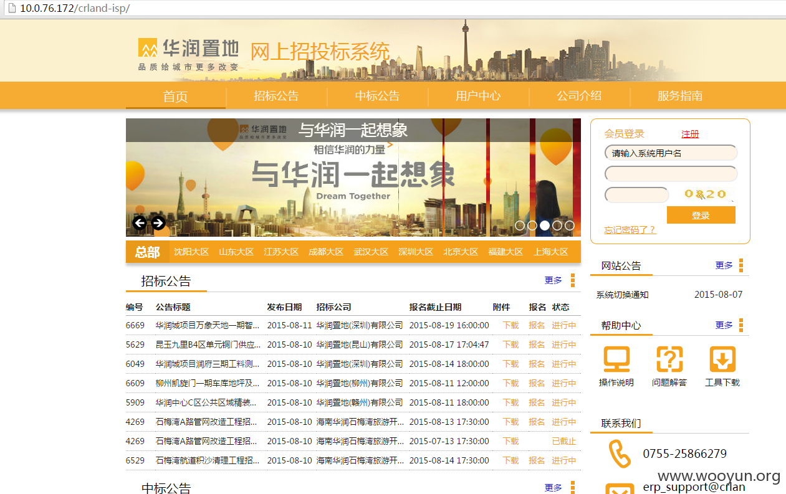Viewport: 786px width, 494px height.
Task: Click the captcha code input field
Action: (x=636, y=195)
